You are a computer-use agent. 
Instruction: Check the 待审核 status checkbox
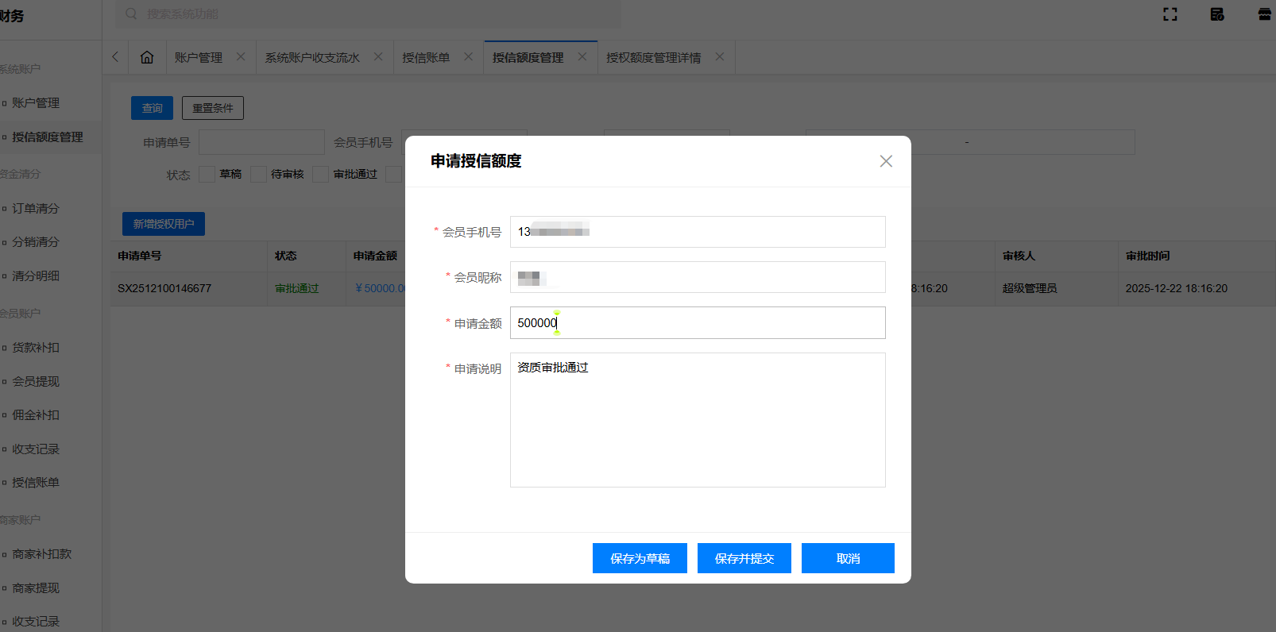pyautogui.click(x=258, y=175)
